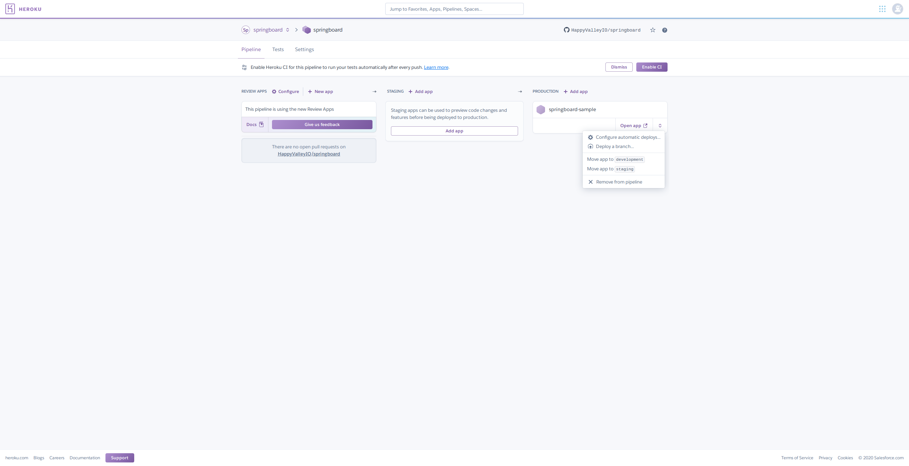Screen dimensions: 909x466
Task: Open the springboard-sample app name
Action: [572, 109]
